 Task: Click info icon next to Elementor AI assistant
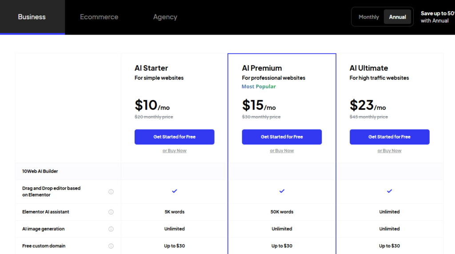111,212
